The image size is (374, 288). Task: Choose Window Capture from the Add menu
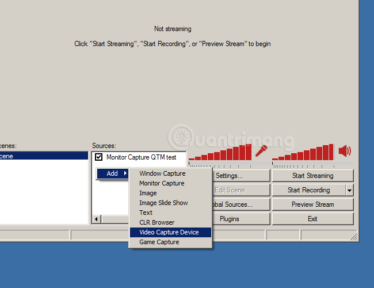click(x=162, y=173)
